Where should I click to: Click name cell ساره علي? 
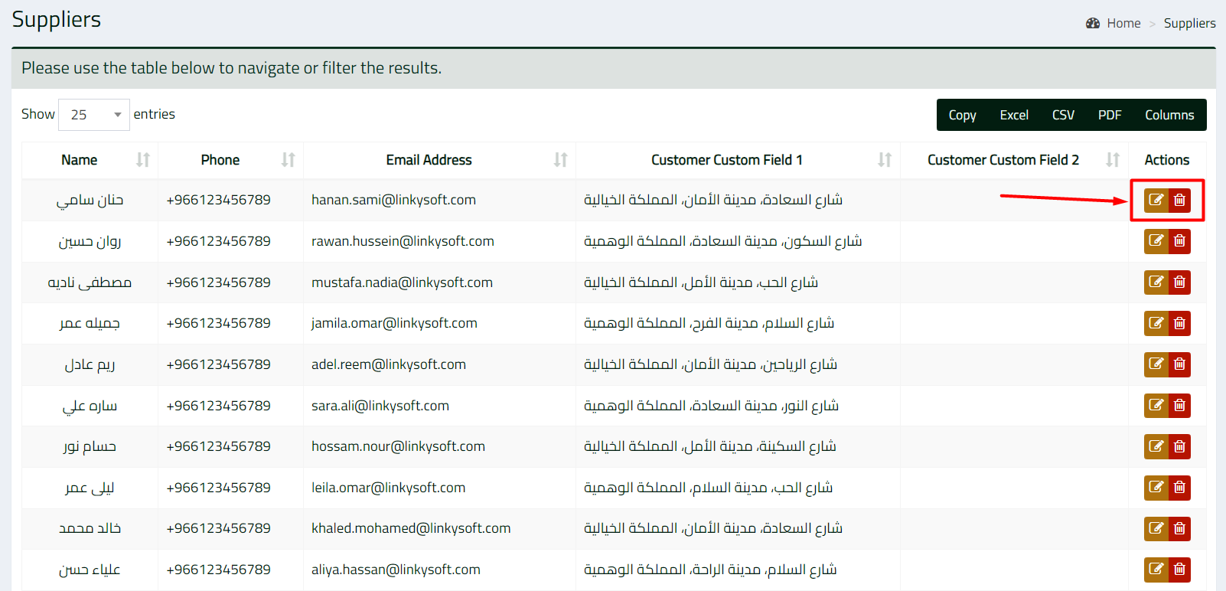90,406
